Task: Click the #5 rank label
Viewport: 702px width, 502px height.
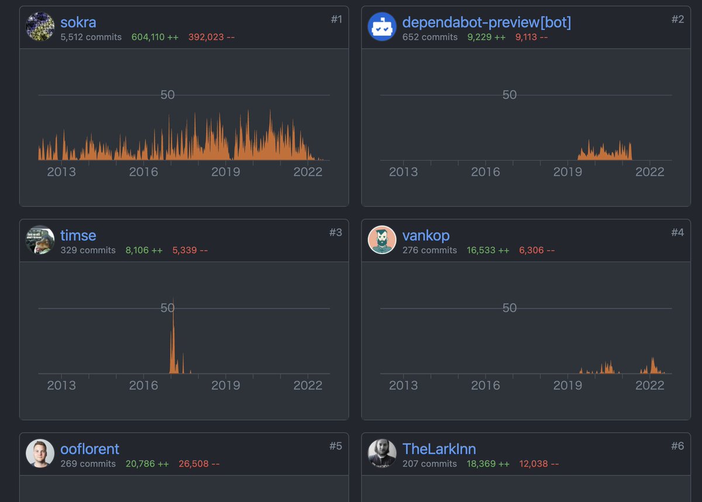Action: coord(336,446)
